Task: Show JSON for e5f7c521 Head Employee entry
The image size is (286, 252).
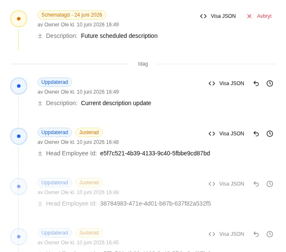Action: pos(226,134)
